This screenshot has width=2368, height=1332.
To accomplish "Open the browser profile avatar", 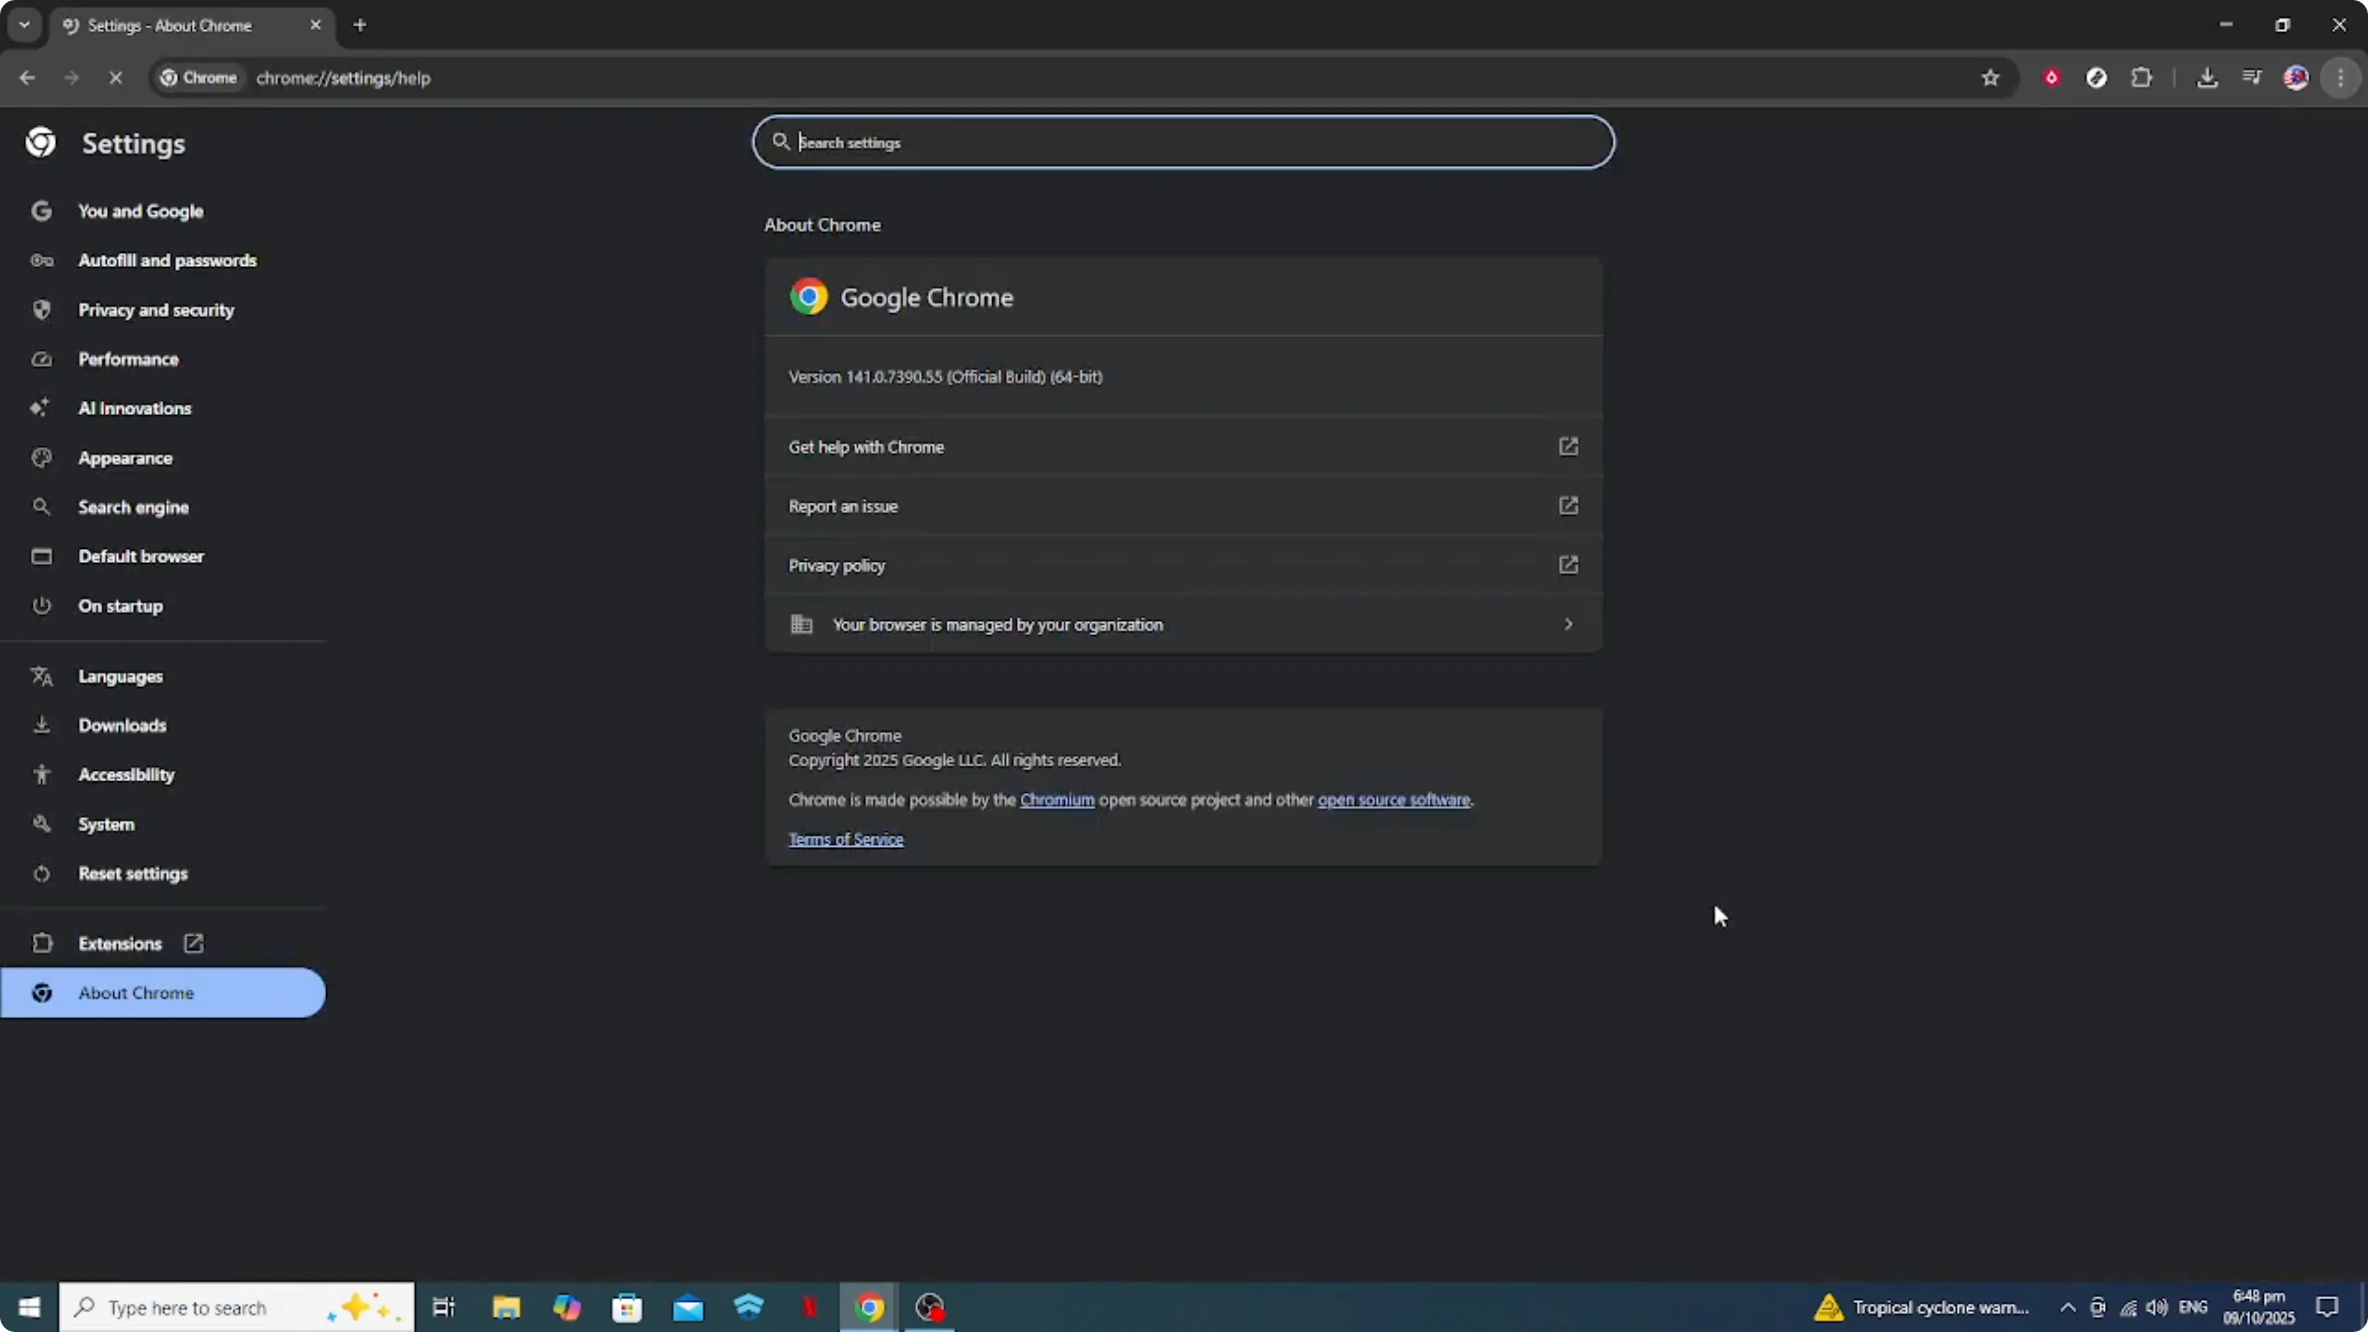I will pyautogui.click(x=2297, y=77).
